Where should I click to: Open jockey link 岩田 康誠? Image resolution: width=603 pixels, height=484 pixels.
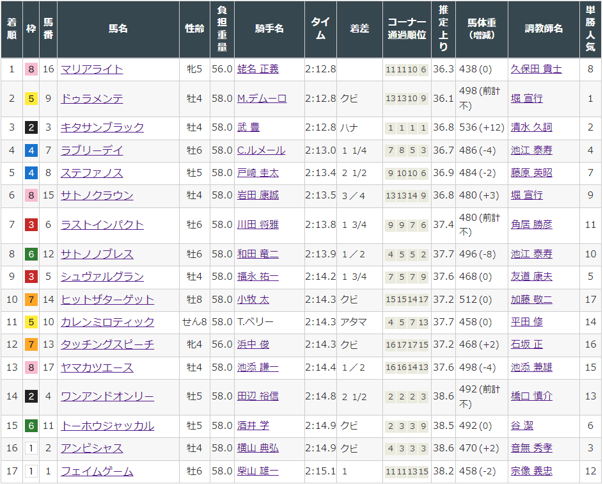point(258,195)
